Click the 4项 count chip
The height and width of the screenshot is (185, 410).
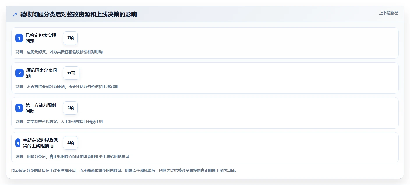point(70,143)
